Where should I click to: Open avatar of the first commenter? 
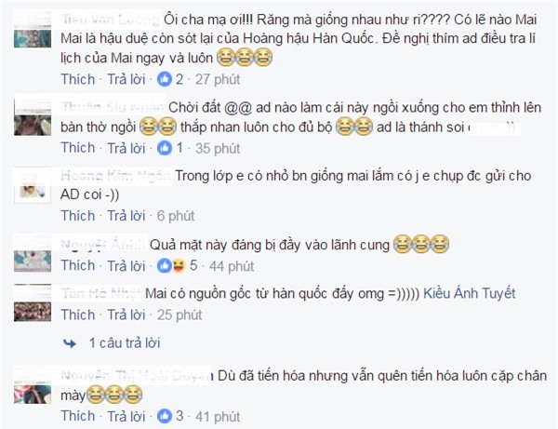coord(33,31)
